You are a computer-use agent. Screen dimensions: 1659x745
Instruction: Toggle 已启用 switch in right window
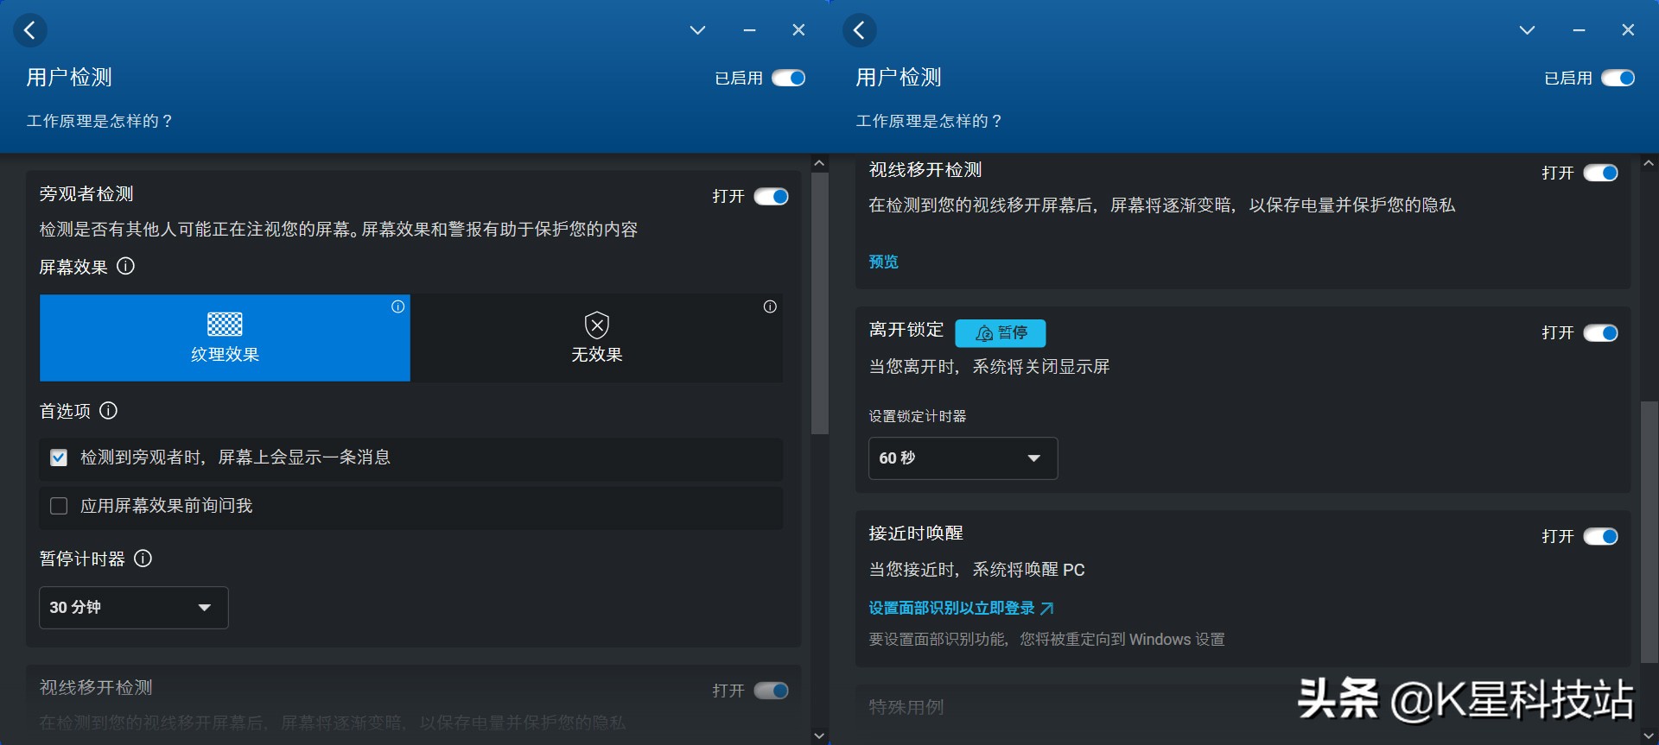(x=1618, y=79)
